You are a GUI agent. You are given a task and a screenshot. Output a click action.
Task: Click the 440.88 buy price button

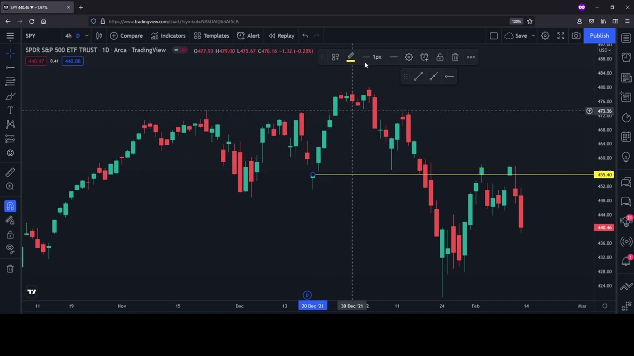coord(73,61)
